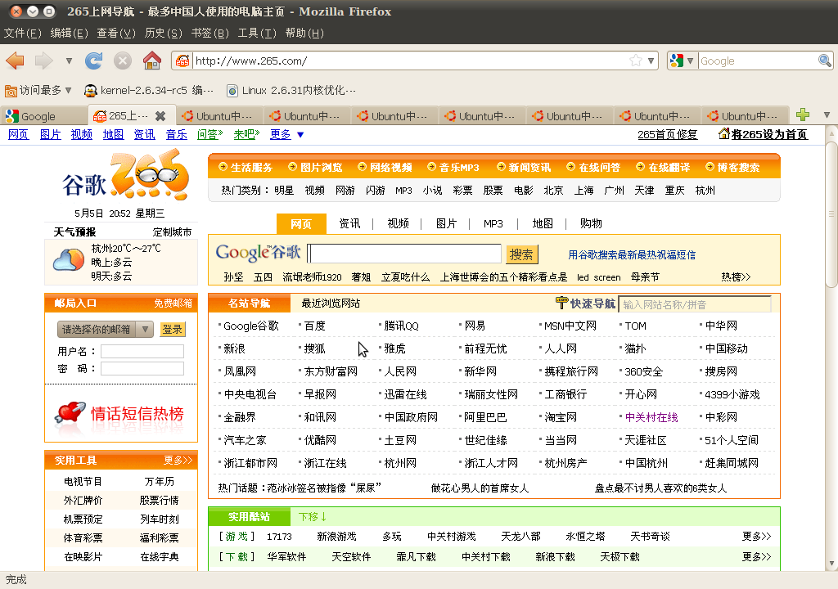Bookmark this page with the star icon

click(x=635, y=61)
